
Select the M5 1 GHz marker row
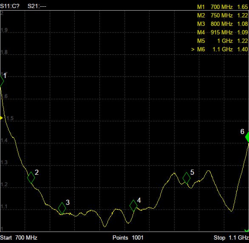pyautogui.click(x=222, y=41)
